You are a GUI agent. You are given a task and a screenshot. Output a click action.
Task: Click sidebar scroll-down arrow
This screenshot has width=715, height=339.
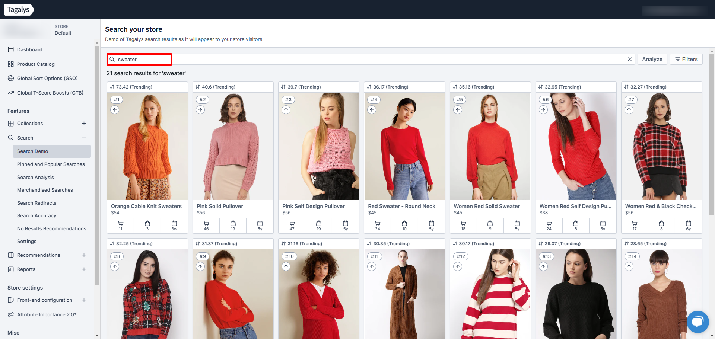97,336
